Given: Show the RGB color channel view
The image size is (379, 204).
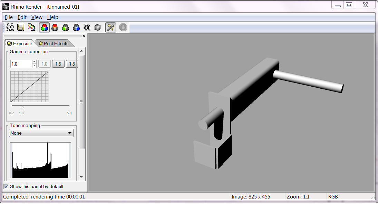Looking at the screenshot, I should [44, 27].
